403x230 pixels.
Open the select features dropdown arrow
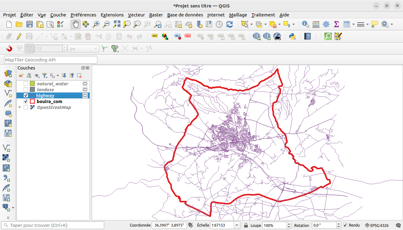(x=251, y=24)
